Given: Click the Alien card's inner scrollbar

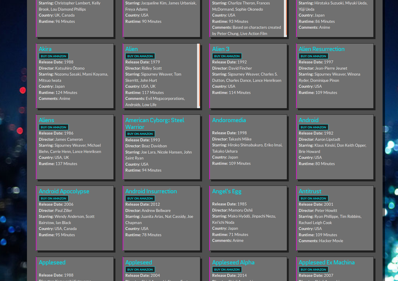Looking at the screenshot, I should click(x=199, y=76).
